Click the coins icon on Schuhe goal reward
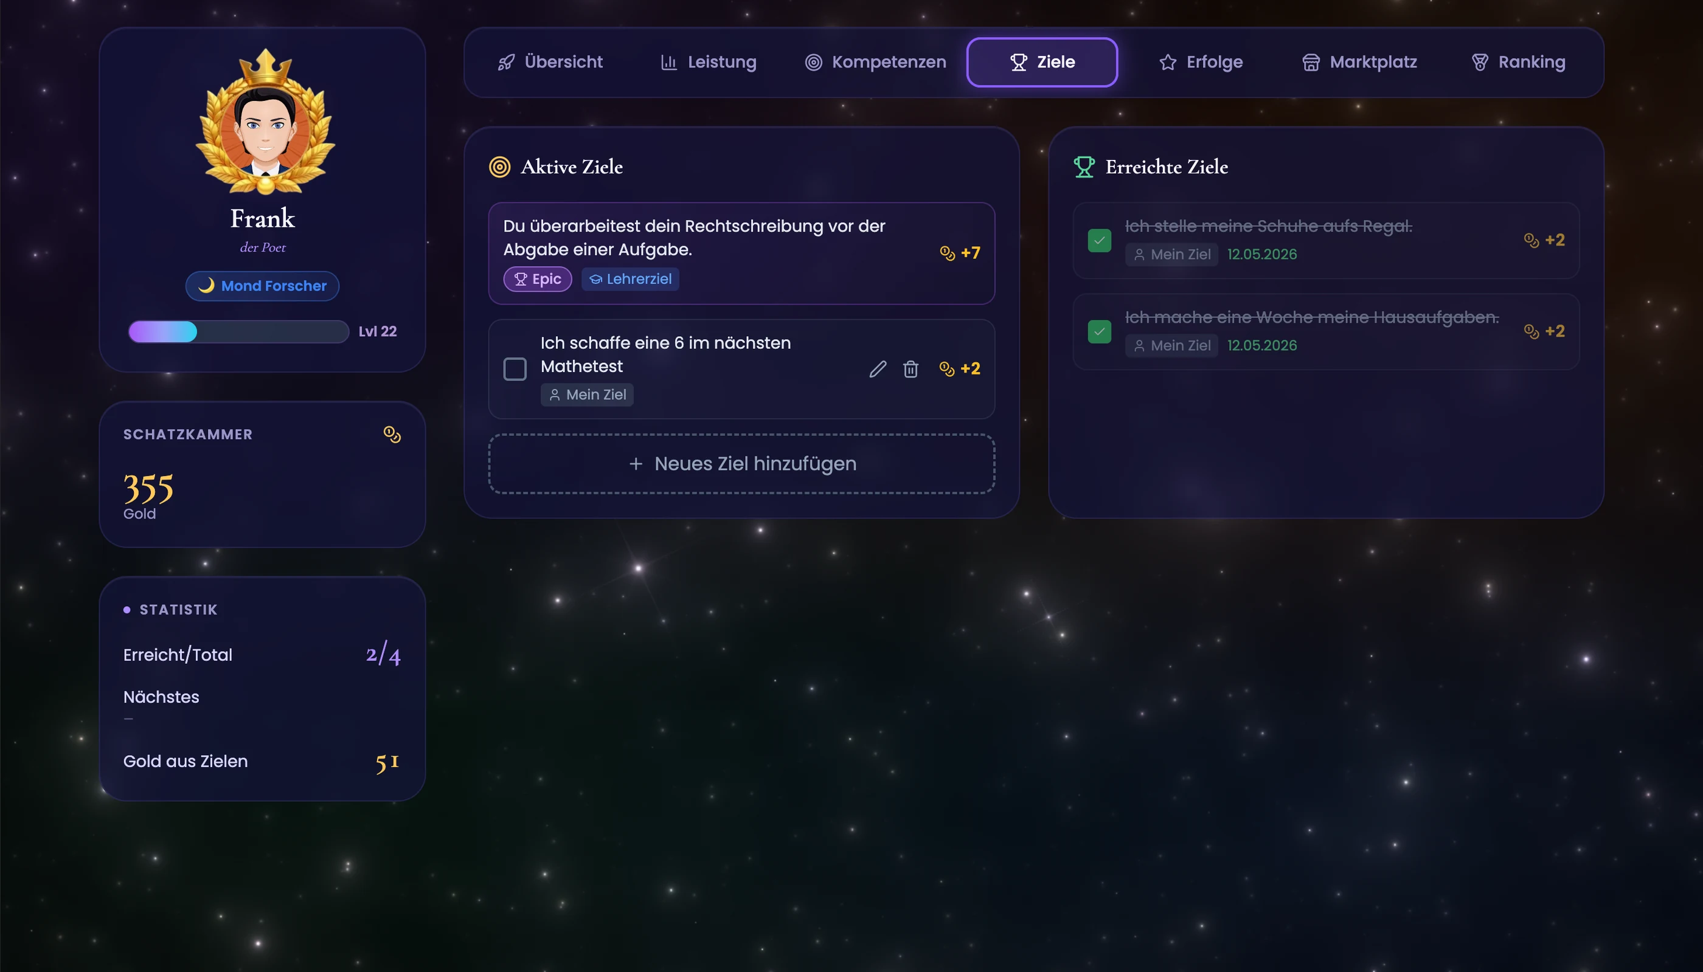This screenshot has width=1703, height=972. point(1531,240)
